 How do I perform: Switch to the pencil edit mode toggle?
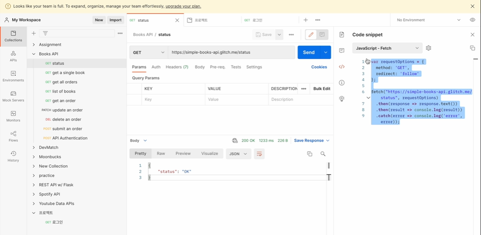coord(311,35)
